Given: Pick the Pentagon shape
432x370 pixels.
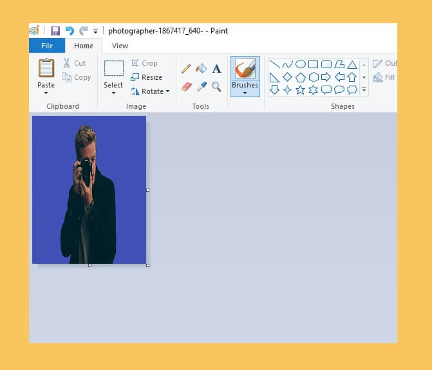Looking at the screenshot, I should tap(301, 77).
